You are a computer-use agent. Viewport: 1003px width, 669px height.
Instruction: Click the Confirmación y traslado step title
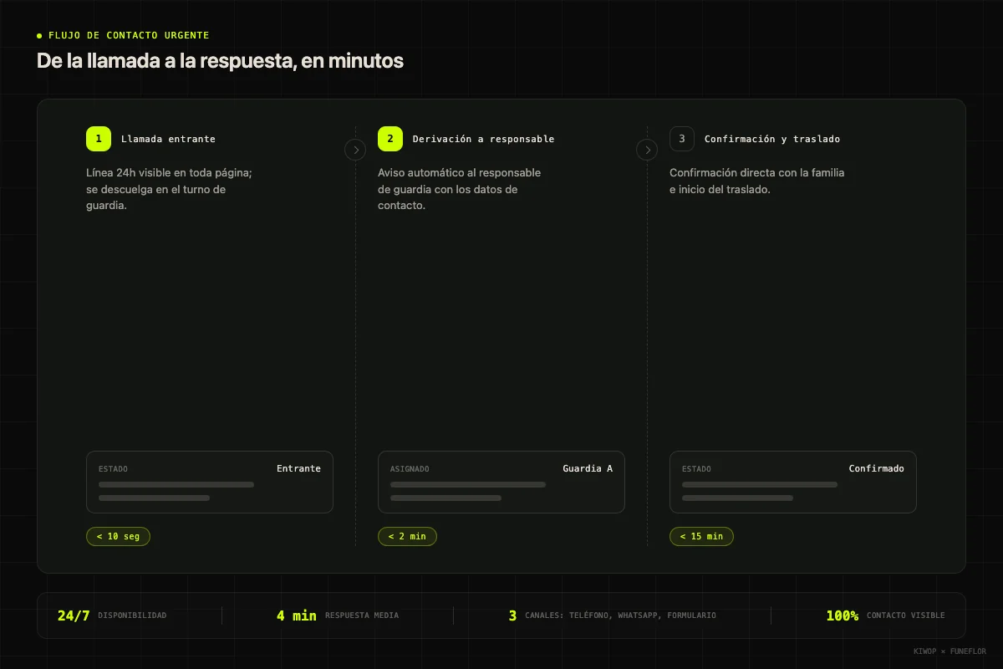pyautogui.click(x=772, y=139)
